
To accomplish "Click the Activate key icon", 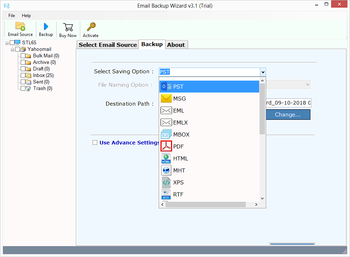I will pos(91,27).
